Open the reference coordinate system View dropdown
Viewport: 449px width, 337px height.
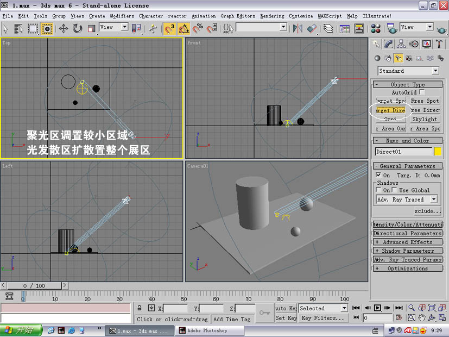113,27
